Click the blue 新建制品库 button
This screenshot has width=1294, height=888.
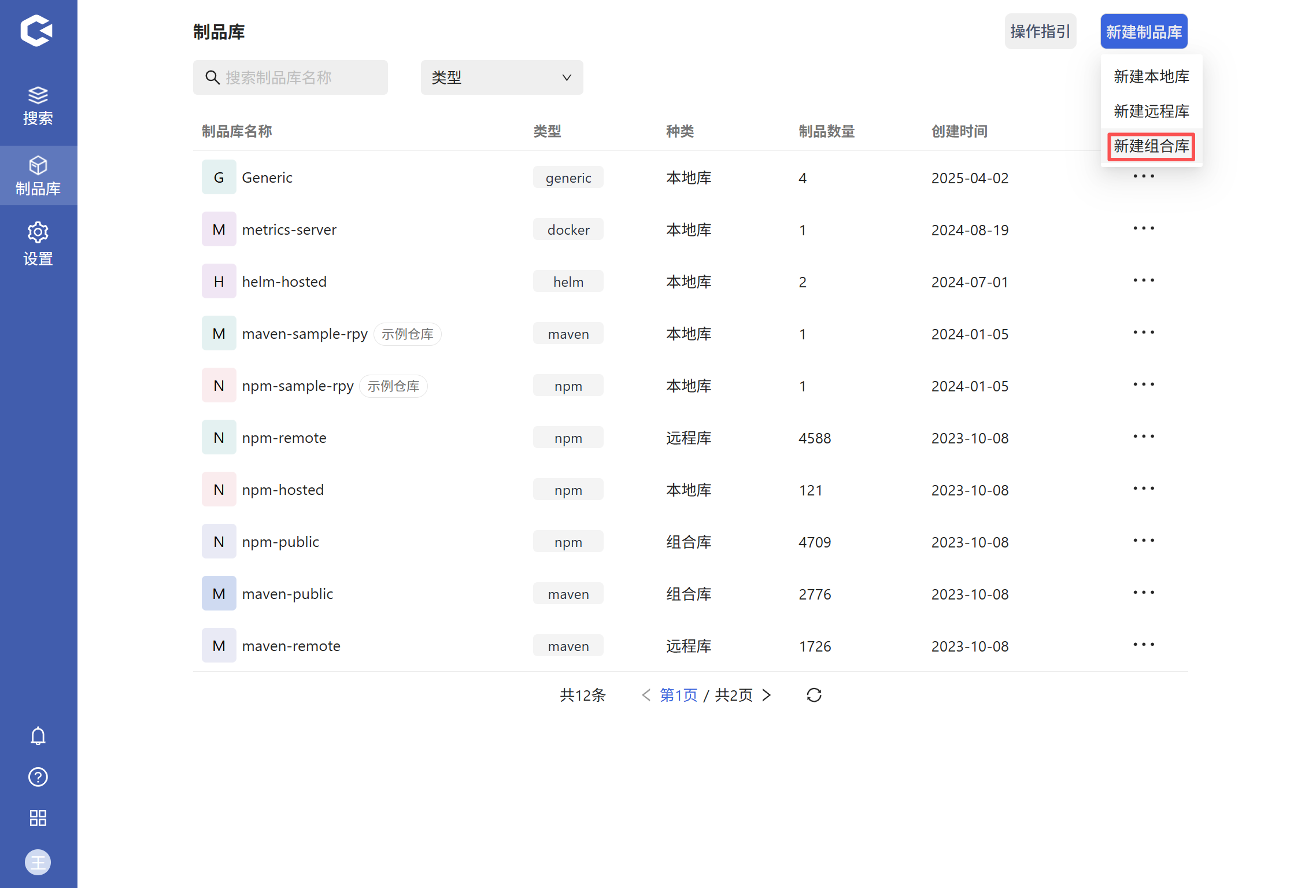[1144, 31]
